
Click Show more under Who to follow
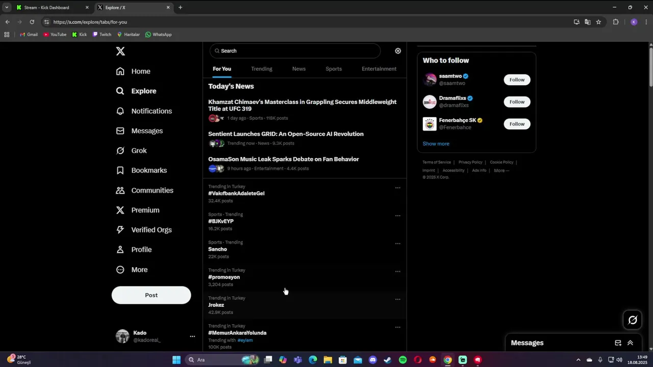coord(436,144)
